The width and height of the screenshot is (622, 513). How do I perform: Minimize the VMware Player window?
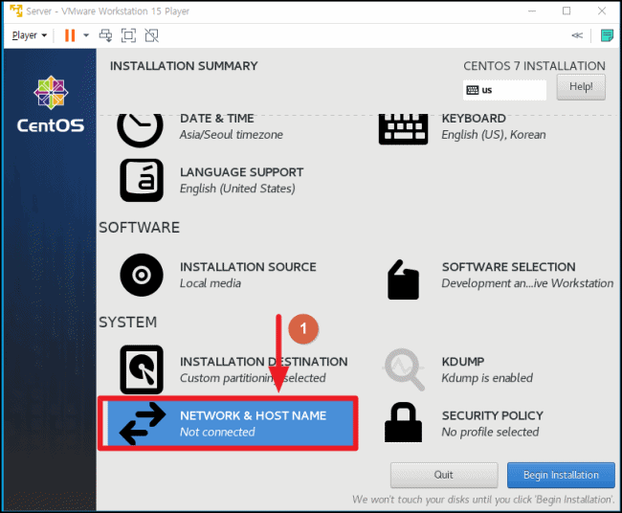tap(531, 11)
